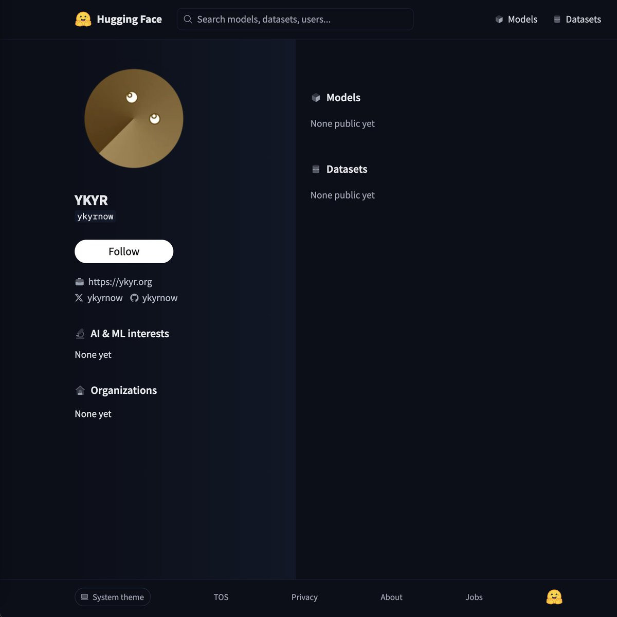The width and height of the screenshot is (617, 617).
Task: Click the Datasets database icon in top navigation
Action: 557,19
